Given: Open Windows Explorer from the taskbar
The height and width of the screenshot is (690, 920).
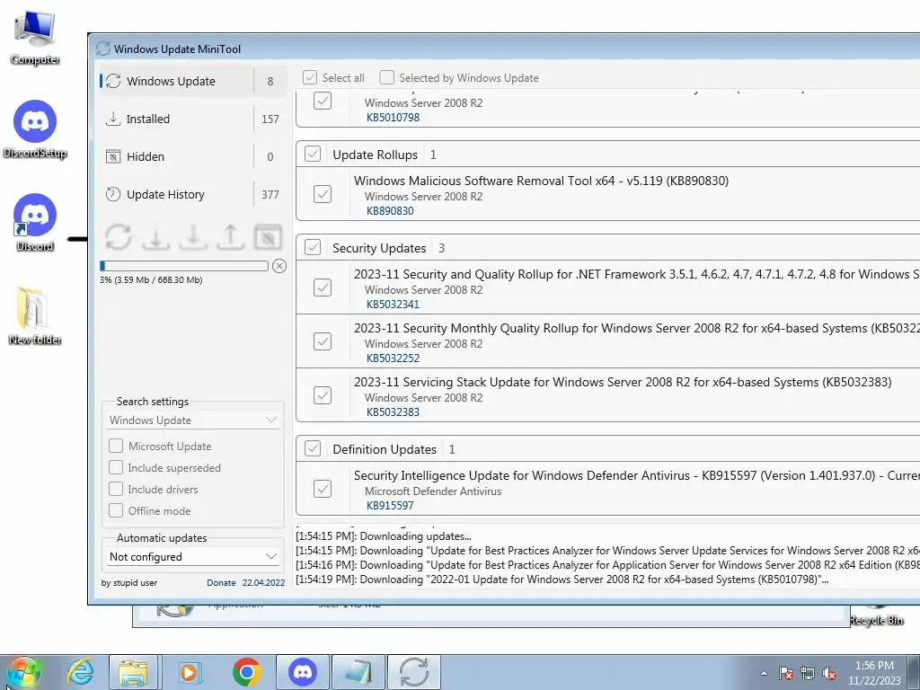Looking at the screenshot, I should click(133, 672).
